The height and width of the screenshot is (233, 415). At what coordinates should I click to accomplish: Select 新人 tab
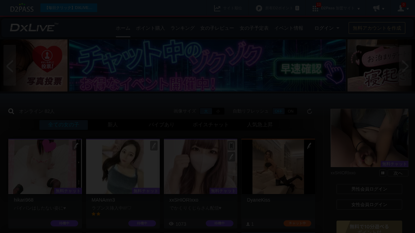coord(113,125)
